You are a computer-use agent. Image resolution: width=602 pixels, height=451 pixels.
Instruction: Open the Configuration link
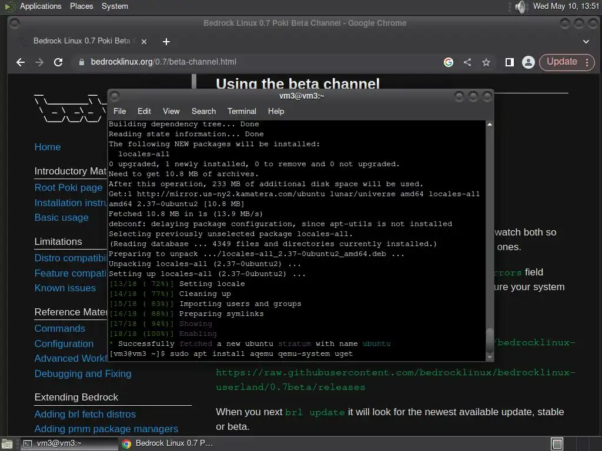tap(63, 344)
